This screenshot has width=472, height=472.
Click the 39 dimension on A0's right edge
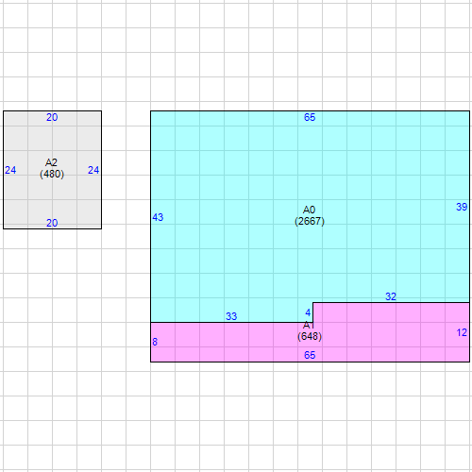(462, 207)
